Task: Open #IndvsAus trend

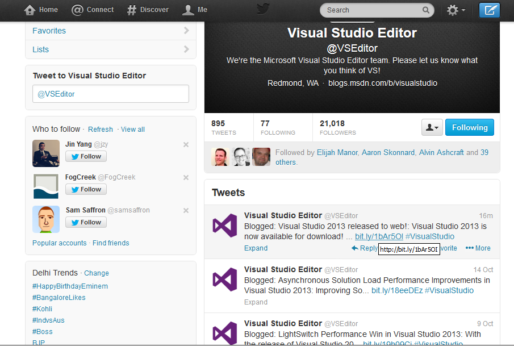Action: (48, 320)
